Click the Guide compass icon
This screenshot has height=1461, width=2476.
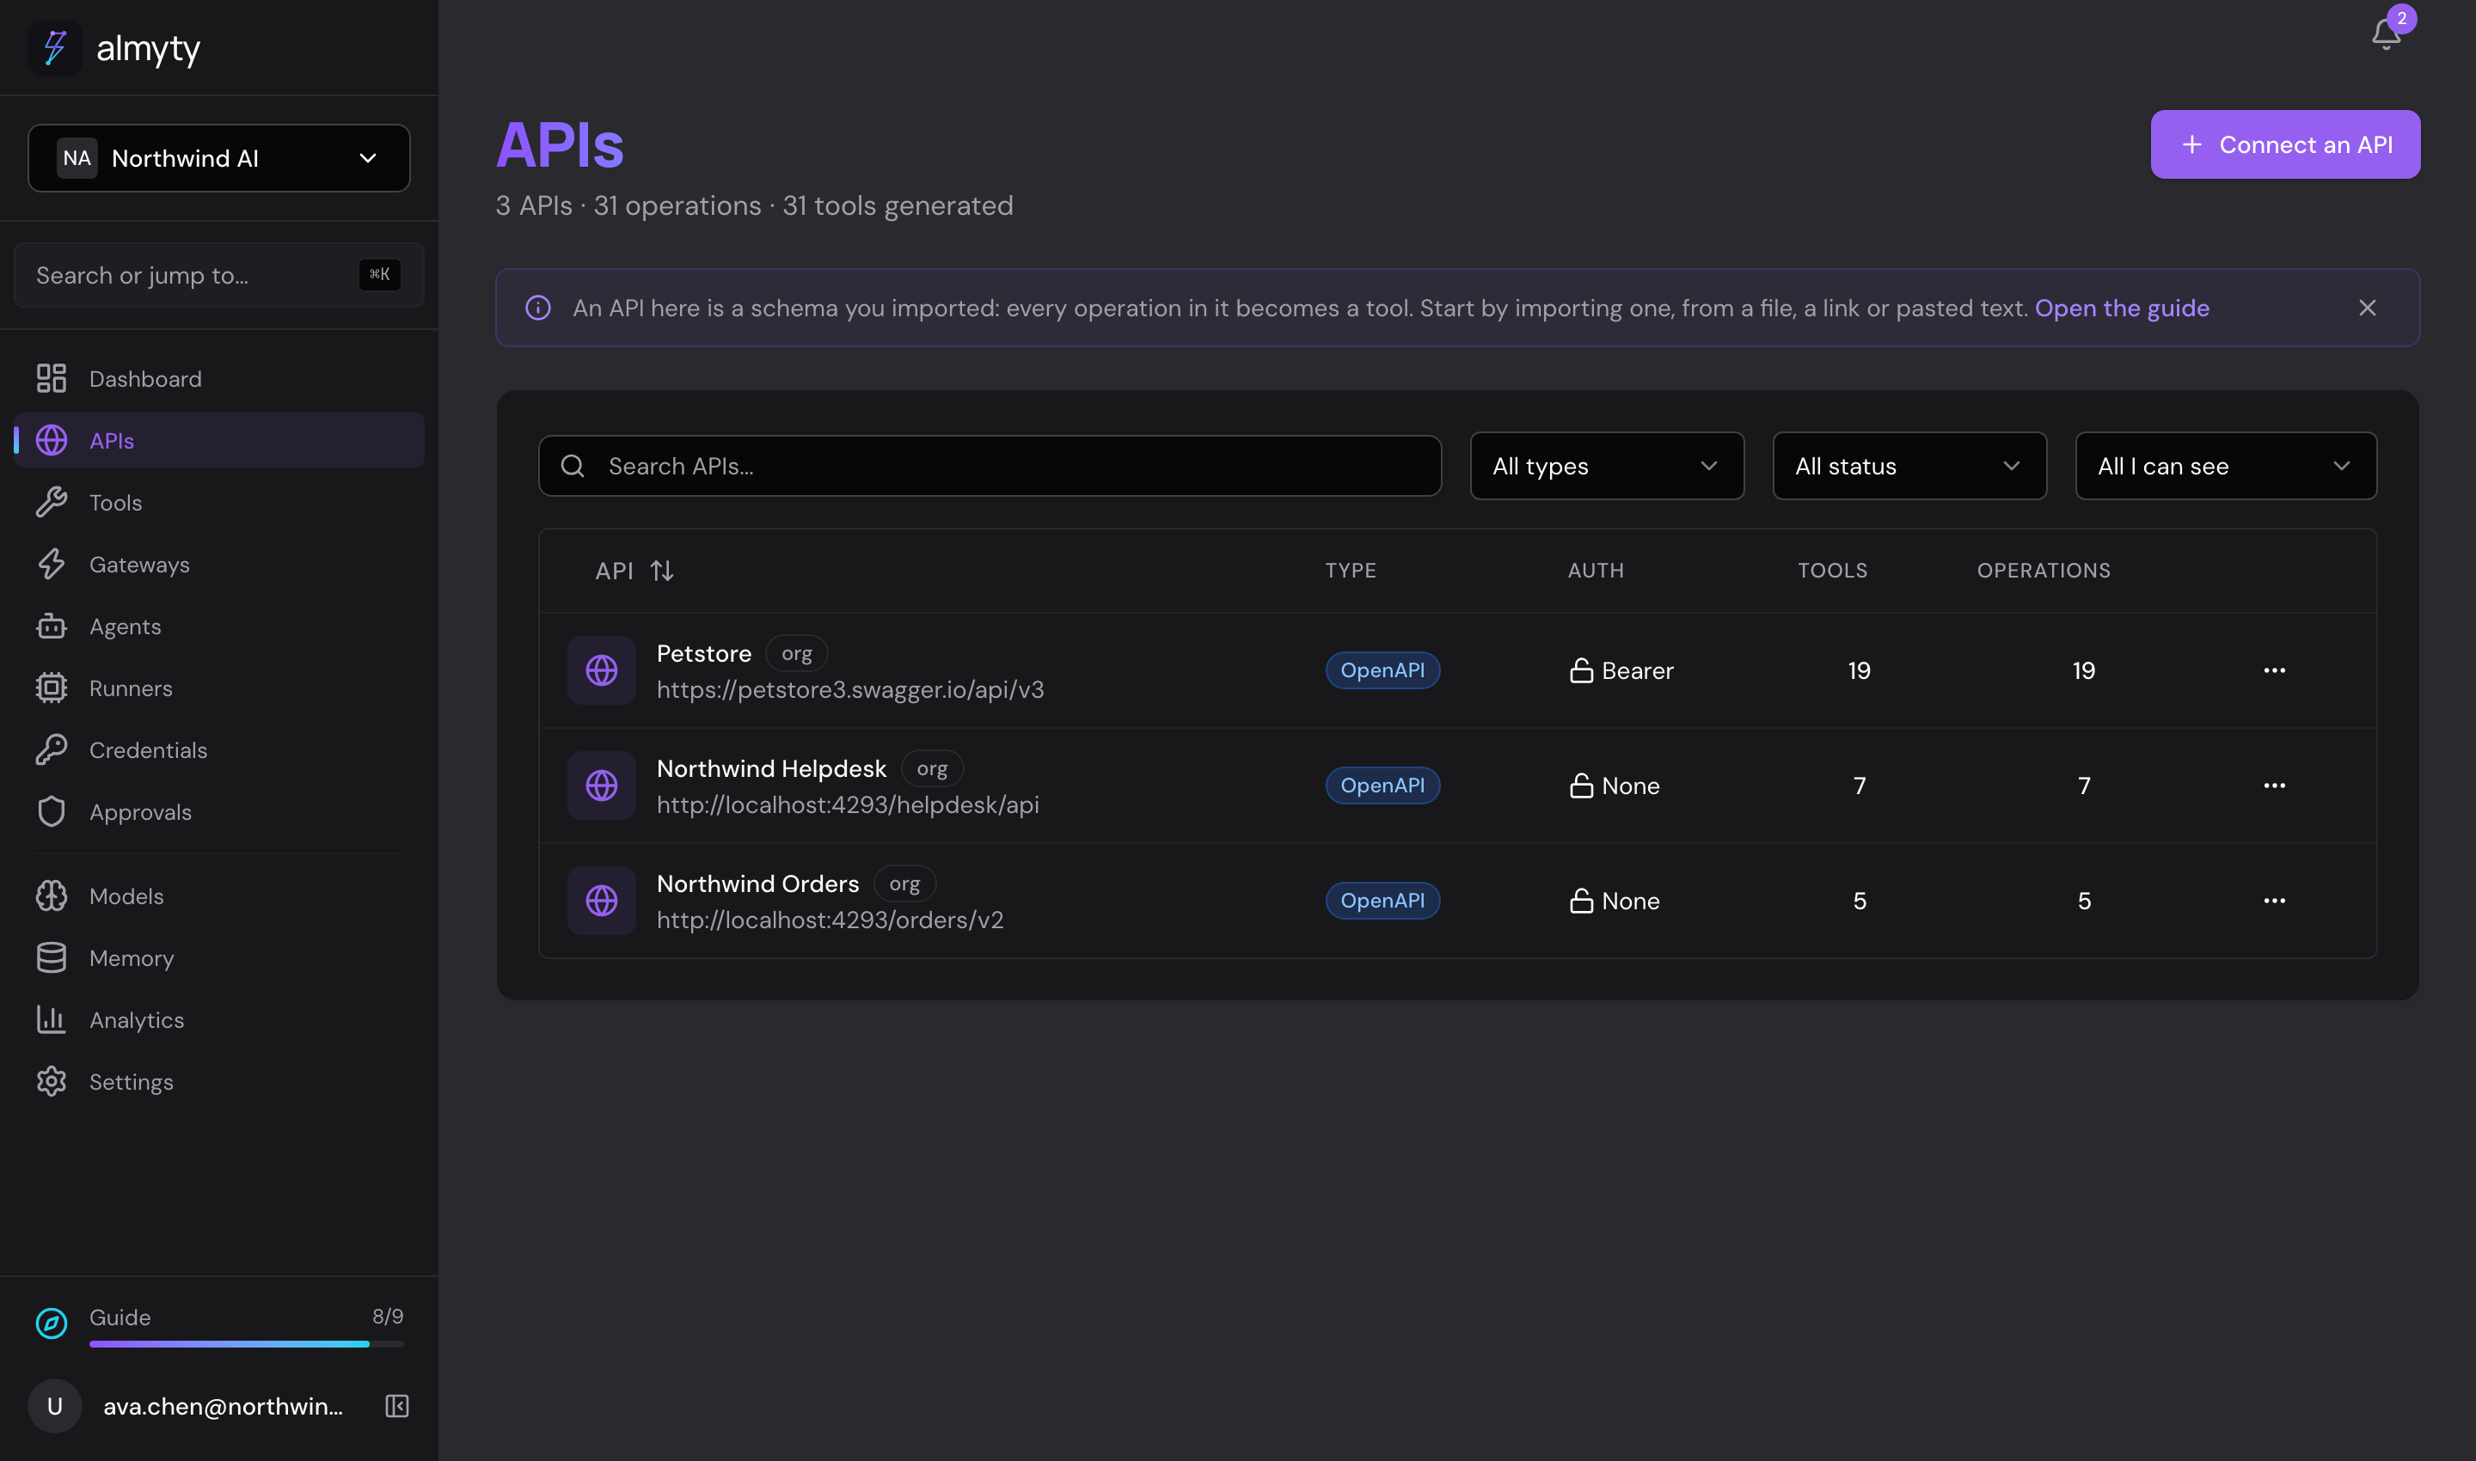pos(52,1323)
